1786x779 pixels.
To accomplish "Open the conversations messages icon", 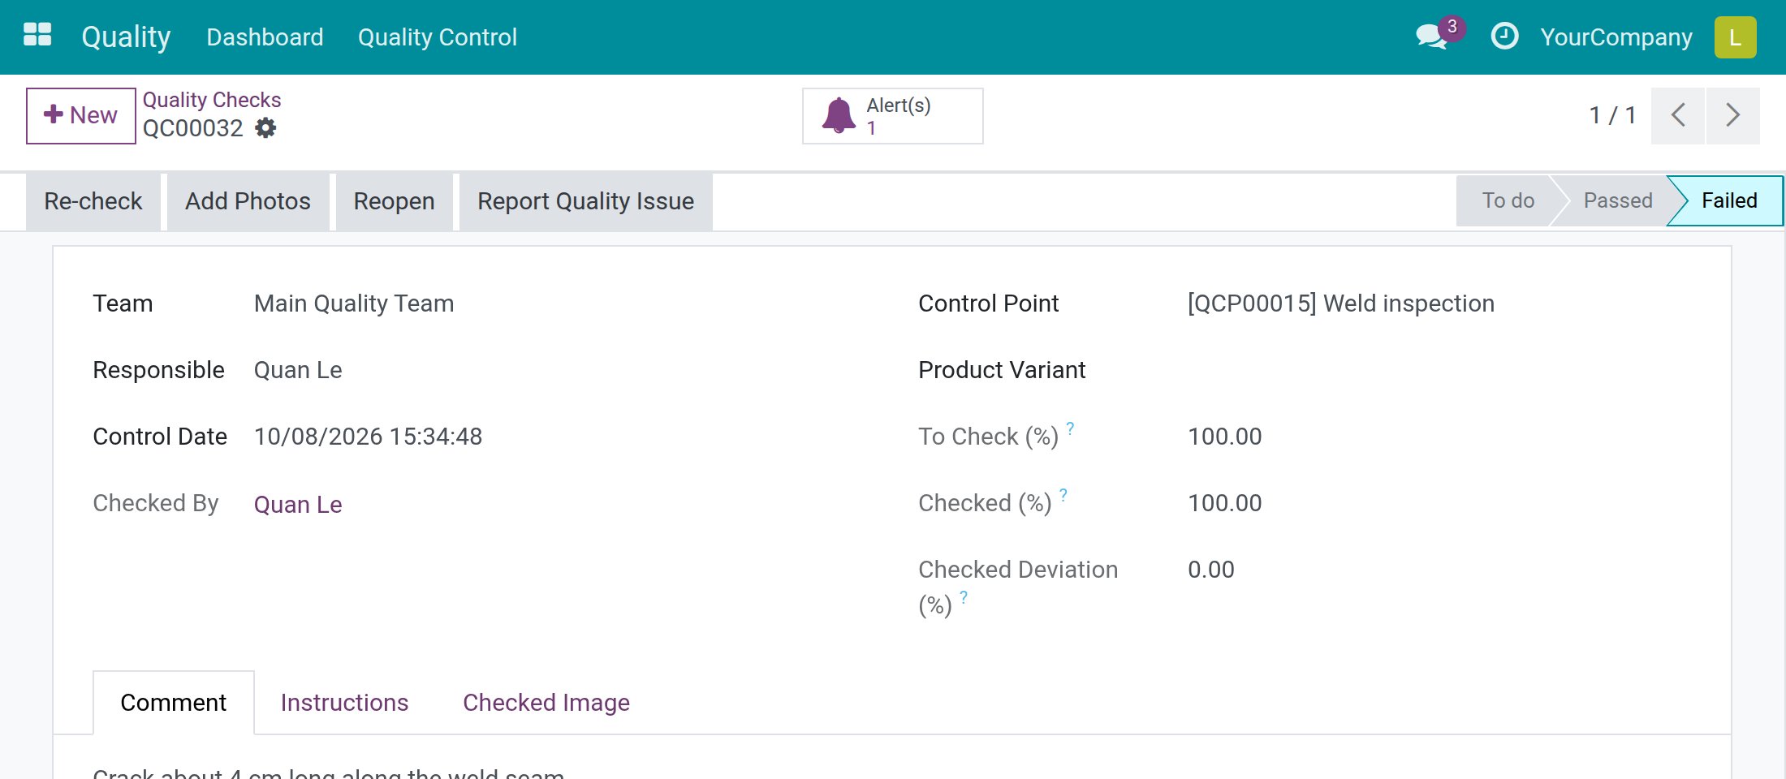I will pyautogui.click(x=1431, y=37).
